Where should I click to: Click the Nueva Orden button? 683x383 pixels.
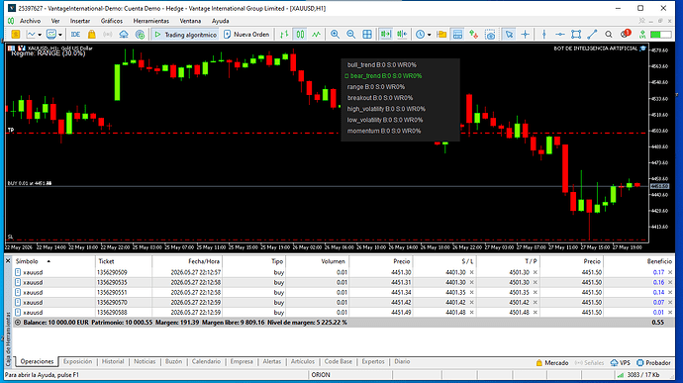246,34
